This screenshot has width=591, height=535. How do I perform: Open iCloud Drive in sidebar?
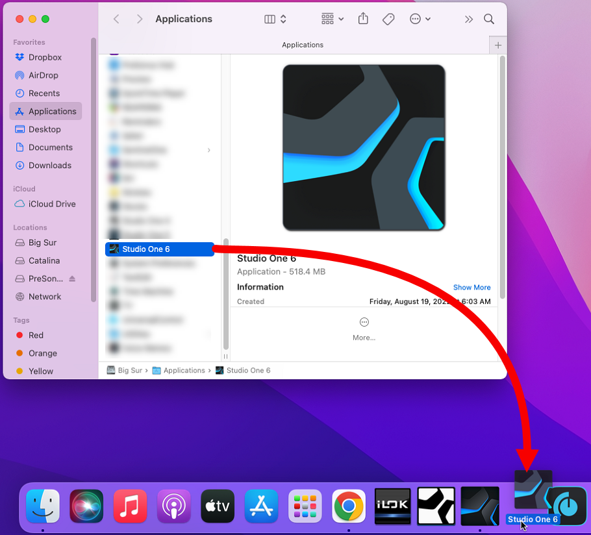45,204
